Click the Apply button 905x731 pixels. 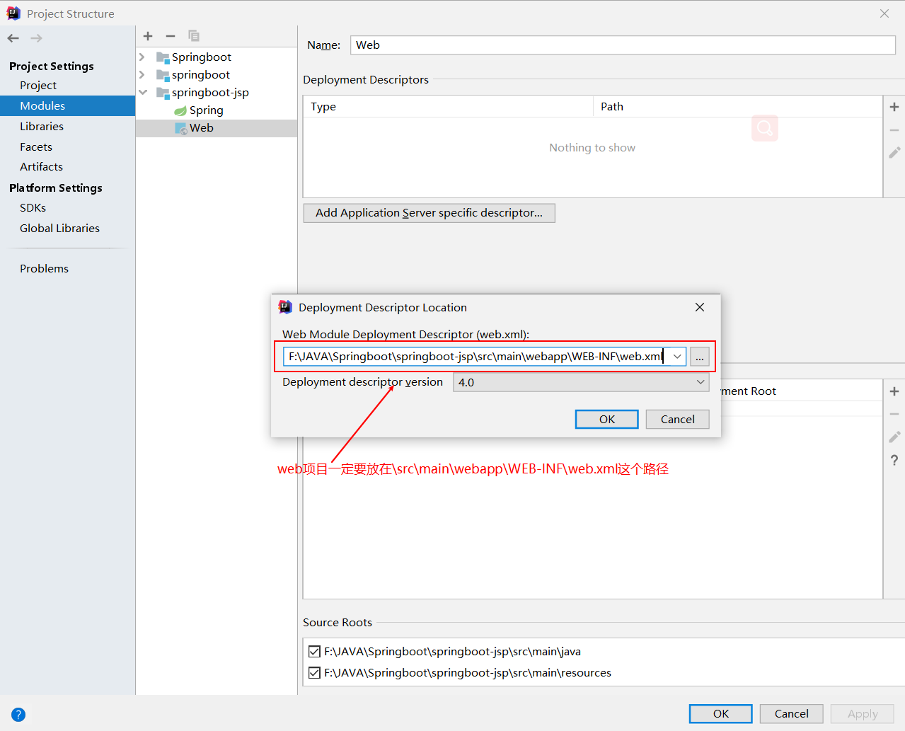pyautogui.click(x=863, y=714)
